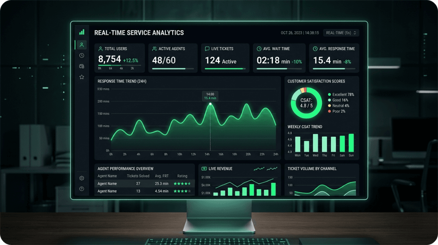Screen dimensions: 438x245
Task: Select the star favorites icon in sidebar
Action: click(x=81, y=77)
